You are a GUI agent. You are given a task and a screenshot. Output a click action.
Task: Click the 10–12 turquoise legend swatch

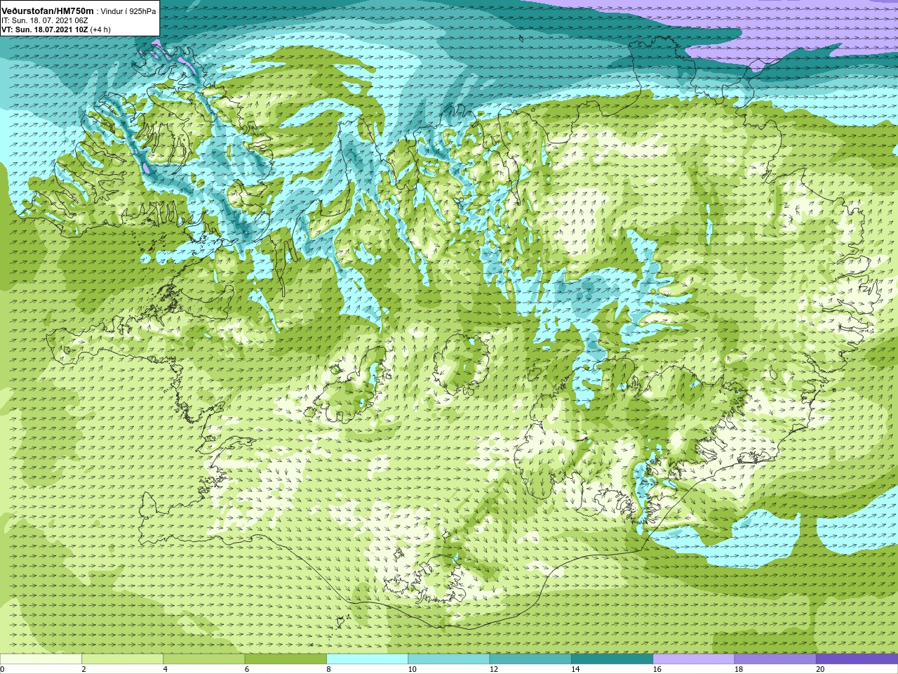449,659
